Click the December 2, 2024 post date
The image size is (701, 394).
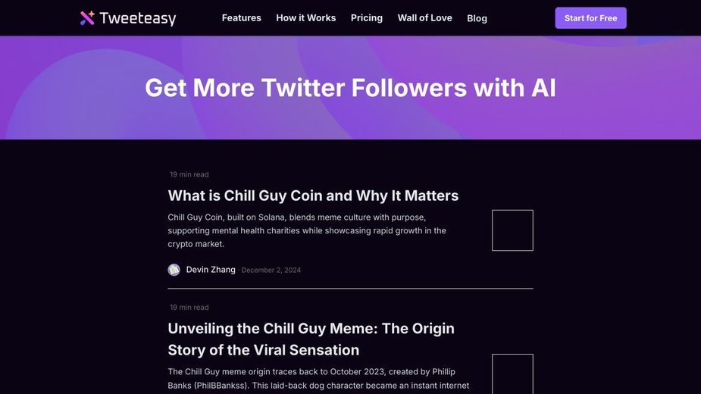pyautogui.click(x=271, y=270)
